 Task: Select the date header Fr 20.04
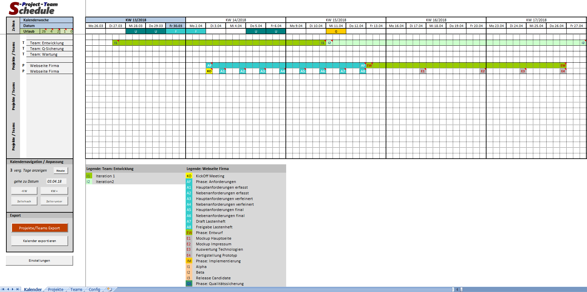coord(476,26)
